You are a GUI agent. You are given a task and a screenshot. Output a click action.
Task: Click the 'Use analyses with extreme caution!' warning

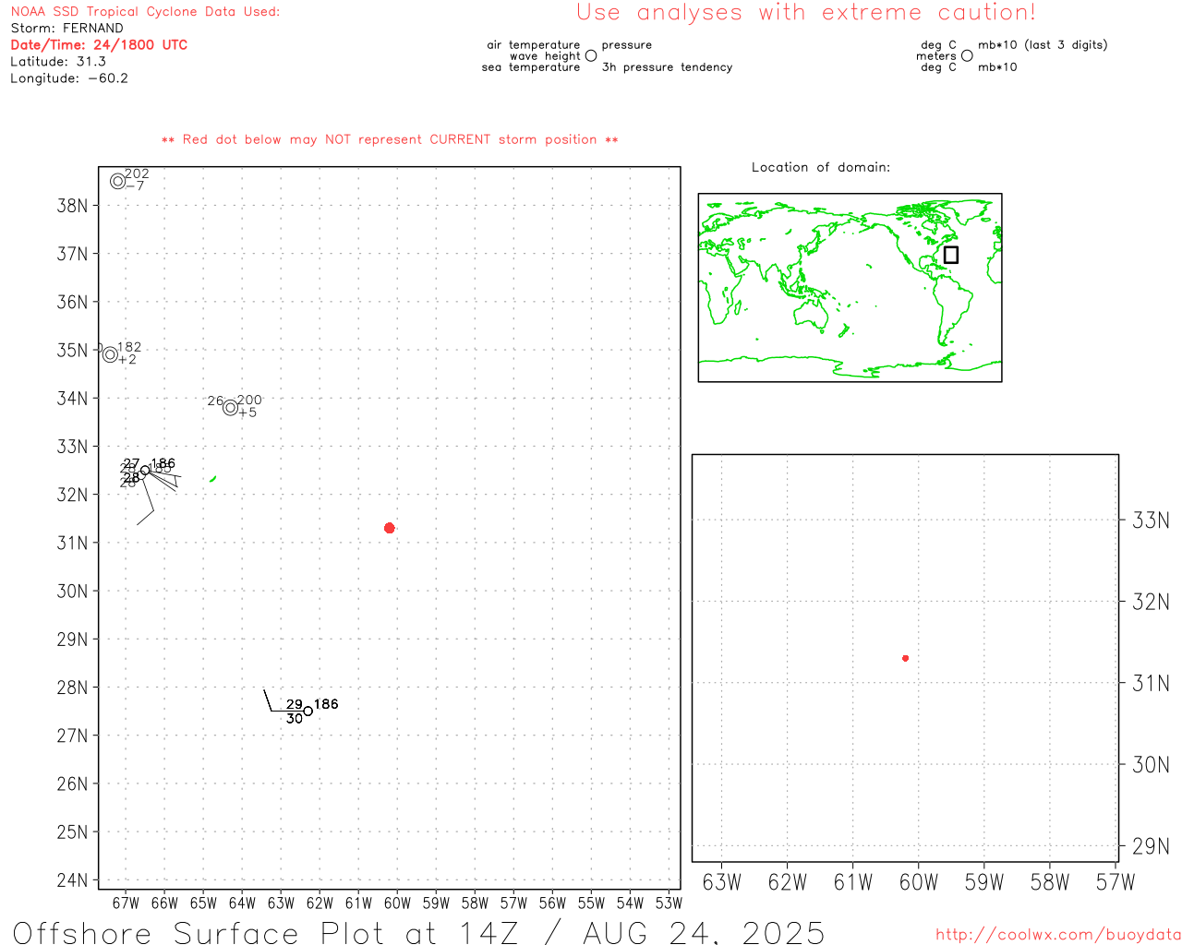pyautogui.click(x=806, y=13)
